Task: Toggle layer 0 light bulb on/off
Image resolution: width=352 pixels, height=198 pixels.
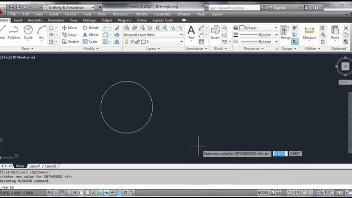Action: (127, 42)
